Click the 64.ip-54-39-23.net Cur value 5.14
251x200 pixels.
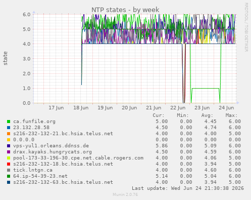tap(162, 176)
